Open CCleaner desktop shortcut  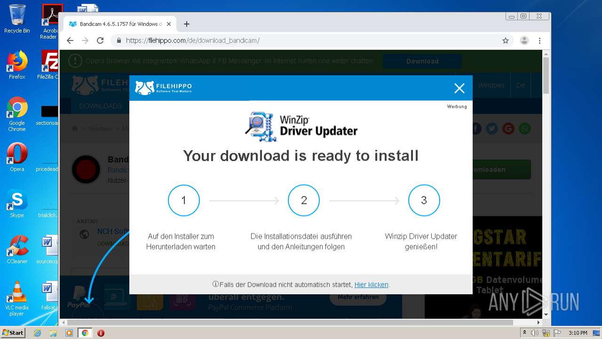coord(17,250)
